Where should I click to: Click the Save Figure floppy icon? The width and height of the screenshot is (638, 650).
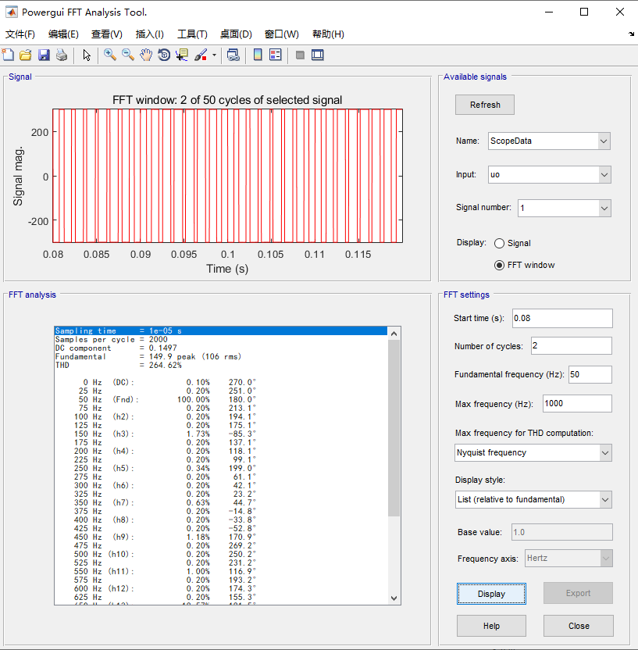tap(44, 55)
